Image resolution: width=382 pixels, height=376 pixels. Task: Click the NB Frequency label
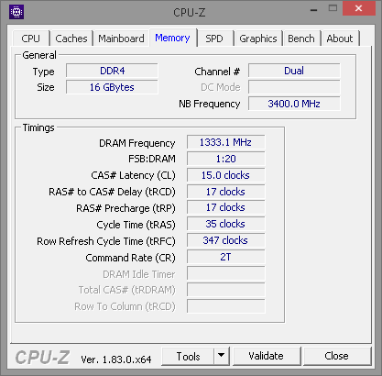[x=210, y=104]
